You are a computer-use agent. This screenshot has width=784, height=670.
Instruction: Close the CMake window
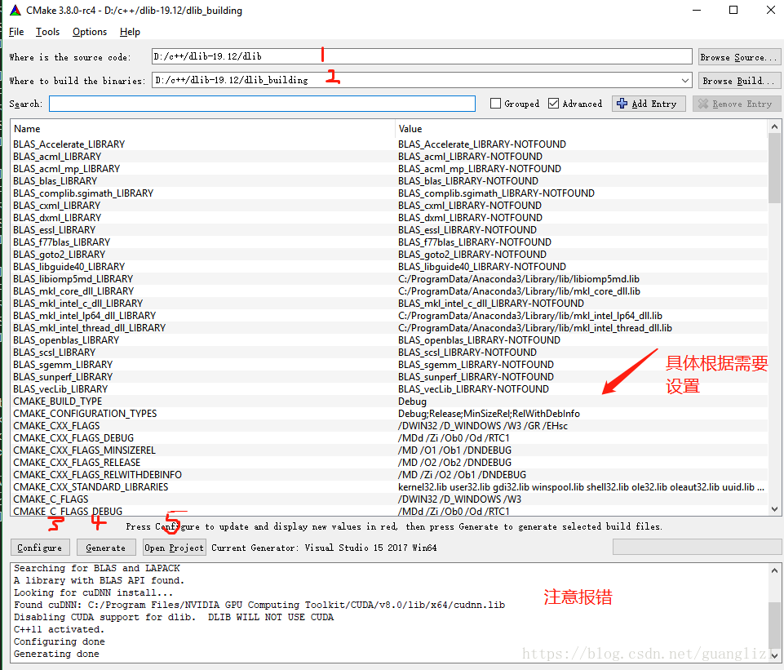point(770,10)
